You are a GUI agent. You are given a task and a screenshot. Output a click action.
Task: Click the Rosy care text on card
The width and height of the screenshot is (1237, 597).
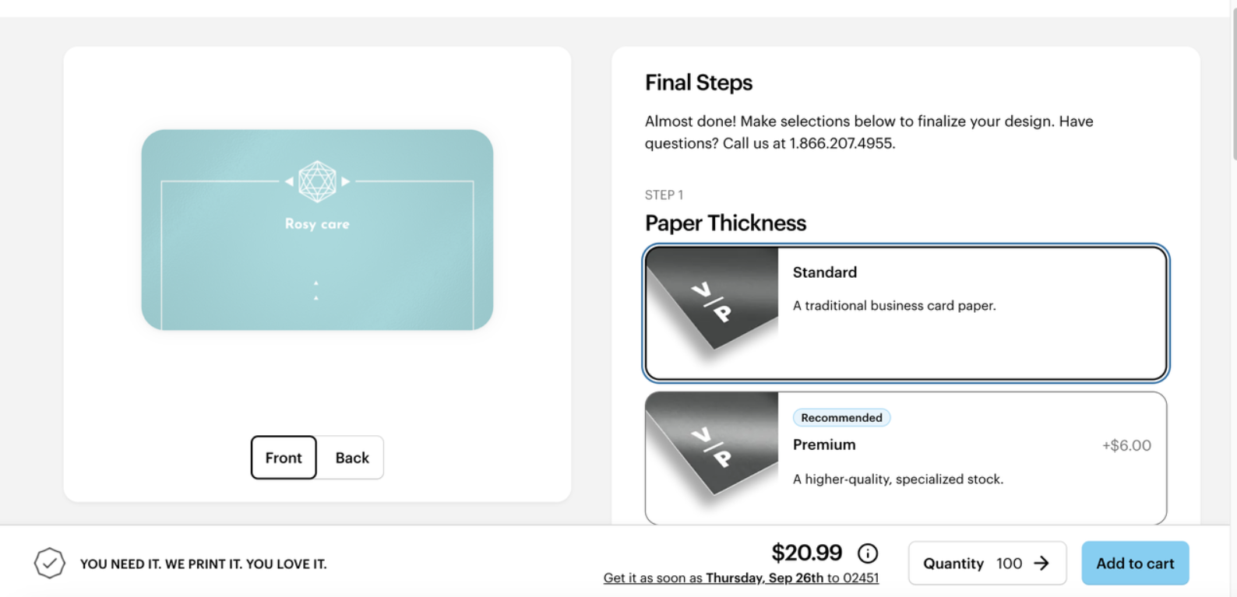(x=317, y=224)
